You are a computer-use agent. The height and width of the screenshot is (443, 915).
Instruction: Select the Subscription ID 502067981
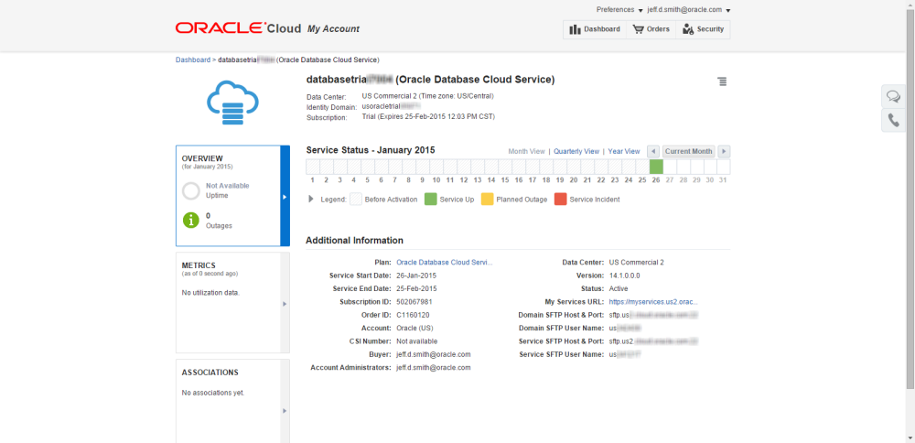(414, 302)
